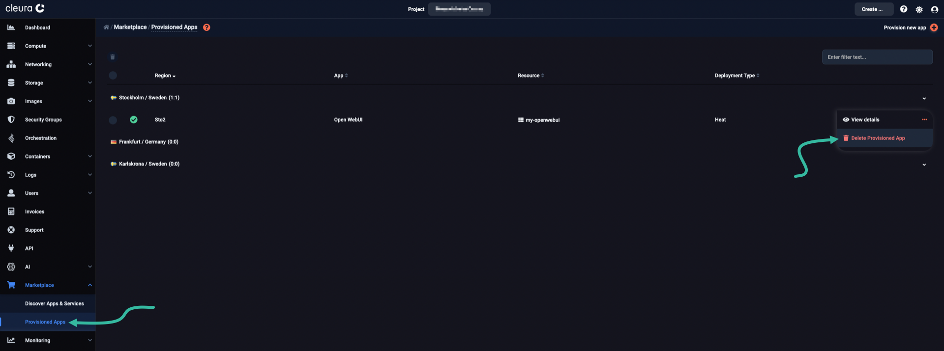Click the home breadcrumb icon
The image size is (944, 351).
pyautogui.click(x=106, y=27)
